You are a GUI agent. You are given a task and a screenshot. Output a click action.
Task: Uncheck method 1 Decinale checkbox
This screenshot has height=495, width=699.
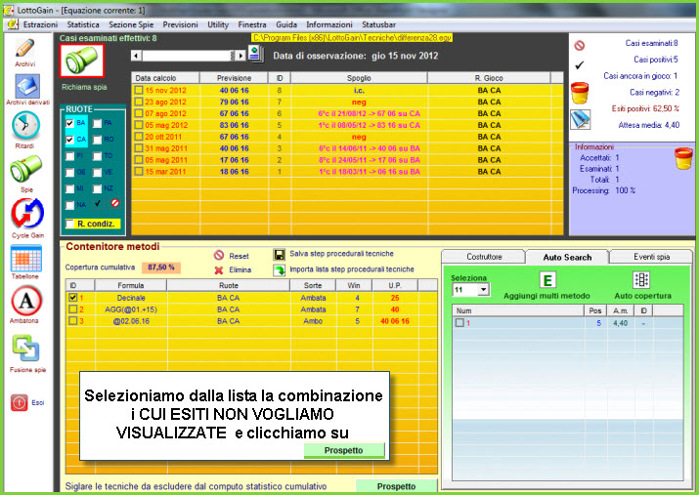[72, 298]
